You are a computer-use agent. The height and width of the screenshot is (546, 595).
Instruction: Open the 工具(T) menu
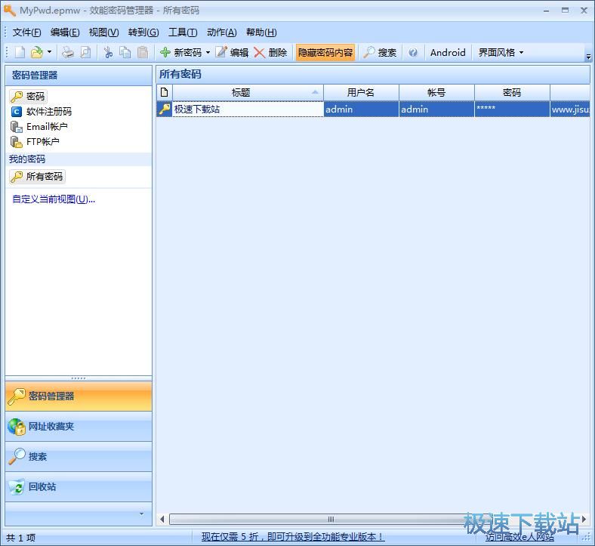coord(183,32)
